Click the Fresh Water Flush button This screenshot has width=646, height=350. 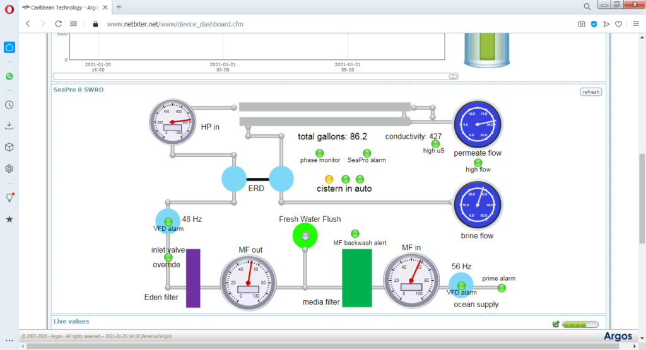pos(306,236)
